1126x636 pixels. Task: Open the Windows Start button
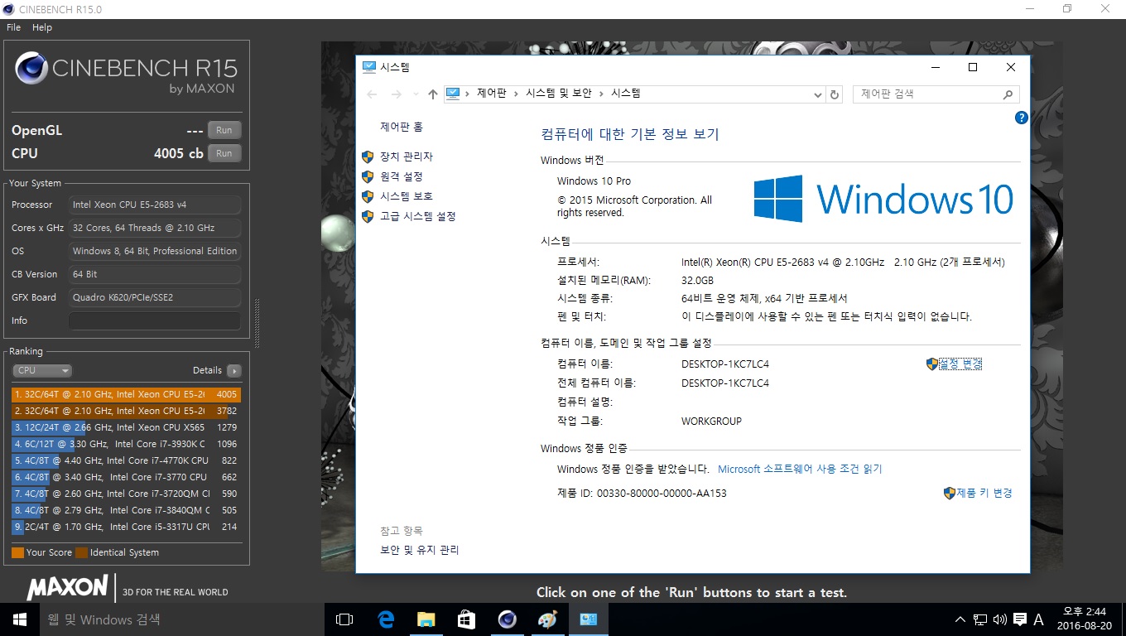point(19,619)
